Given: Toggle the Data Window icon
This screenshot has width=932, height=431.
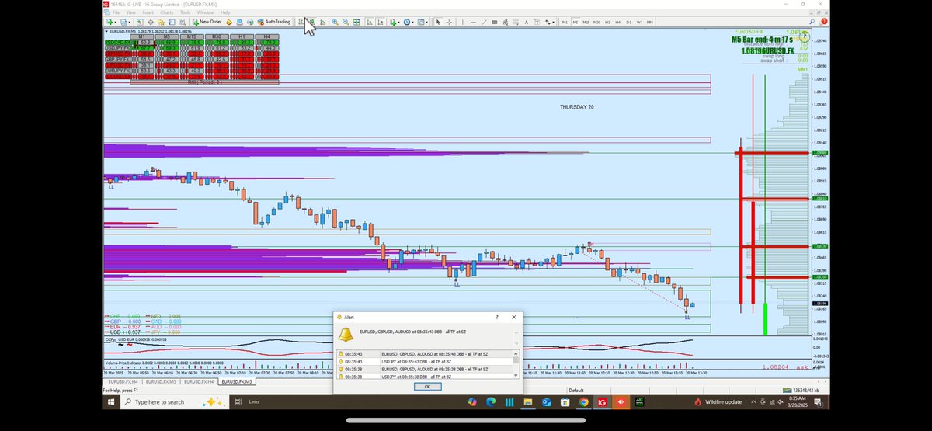Looking at the screenshot, I should click(151, 22).
